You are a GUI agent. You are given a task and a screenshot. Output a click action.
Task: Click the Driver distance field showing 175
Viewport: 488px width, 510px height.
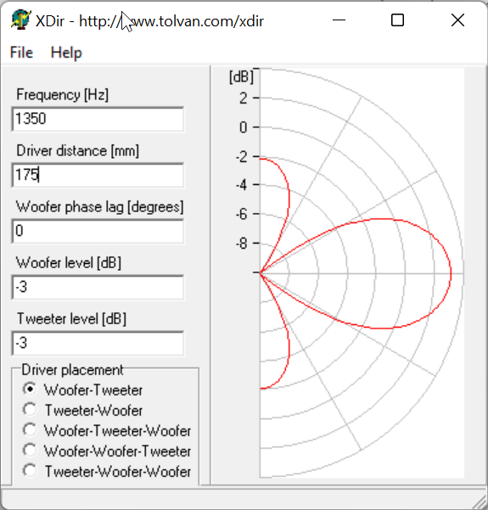point(98,176)
